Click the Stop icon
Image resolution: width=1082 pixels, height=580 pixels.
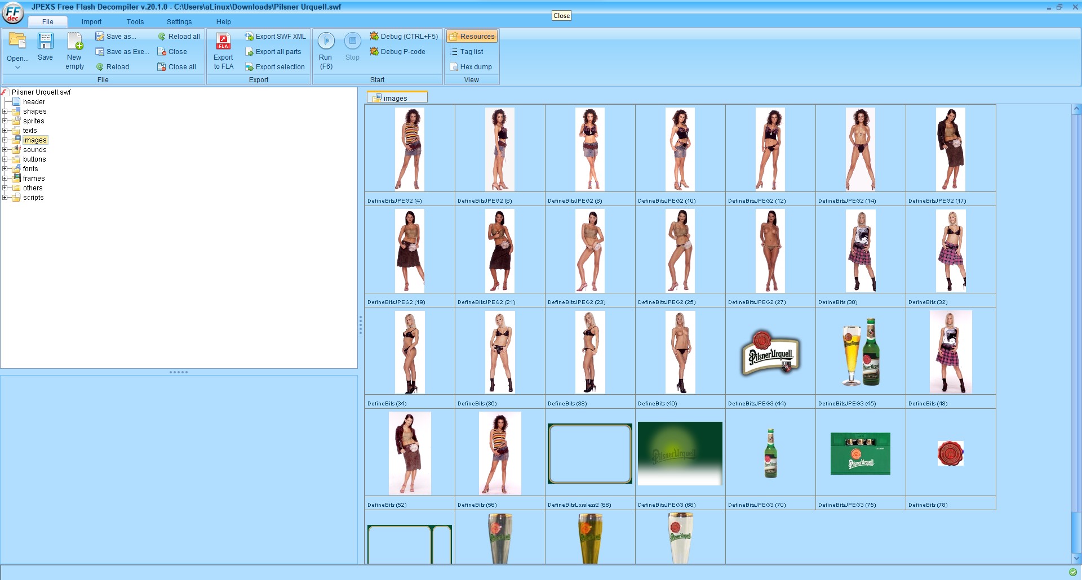(x=352, y=41)
